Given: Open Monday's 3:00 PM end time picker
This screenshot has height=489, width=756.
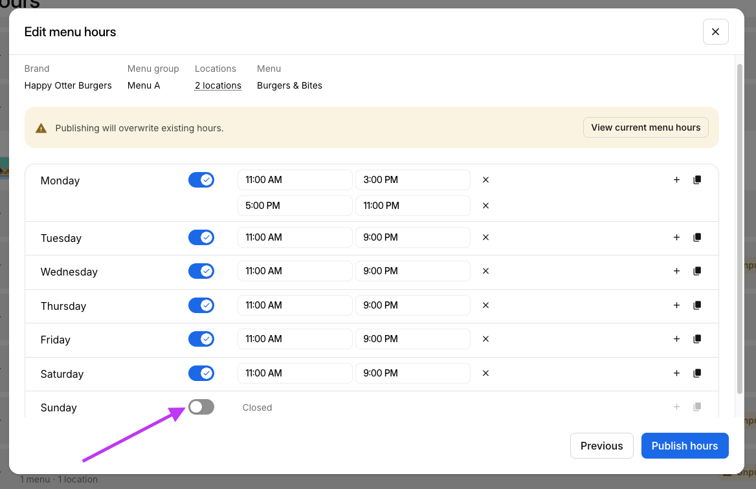Looking at the screenshot, I should (412, 180).
